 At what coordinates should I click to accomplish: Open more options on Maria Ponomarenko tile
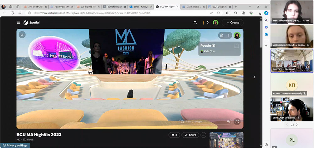(x=308, y=21)
